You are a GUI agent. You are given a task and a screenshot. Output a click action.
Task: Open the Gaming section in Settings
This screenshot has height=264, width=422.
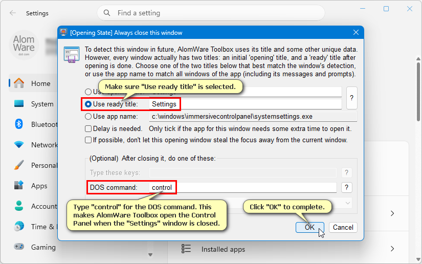coord(43,247)
